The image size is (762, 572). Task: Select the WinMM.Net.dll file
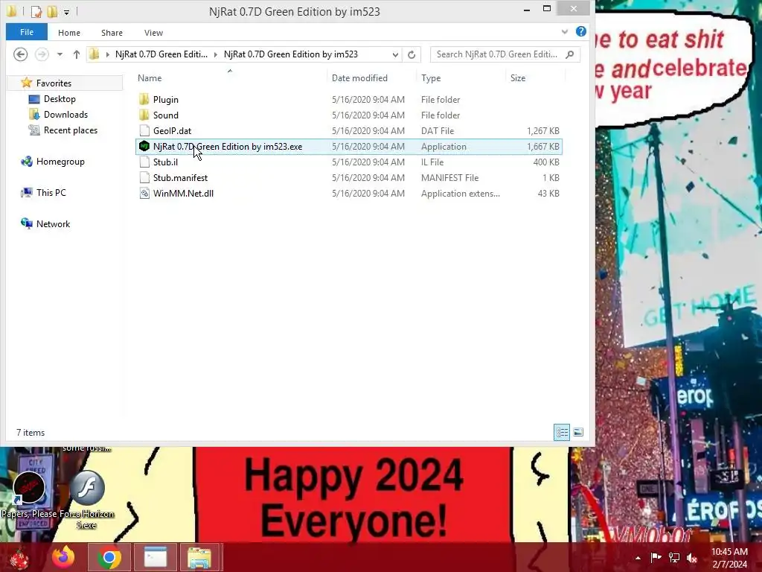[183, 193]
